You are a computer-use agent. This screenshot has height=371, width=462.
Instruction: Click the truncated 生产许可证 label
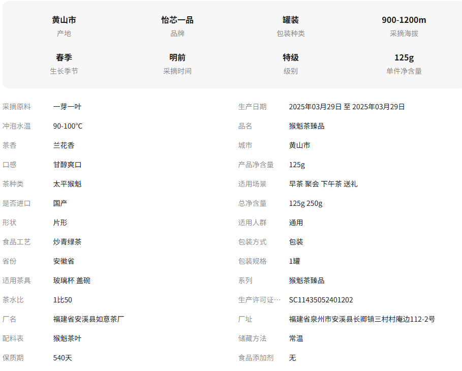tap(259, 300)
